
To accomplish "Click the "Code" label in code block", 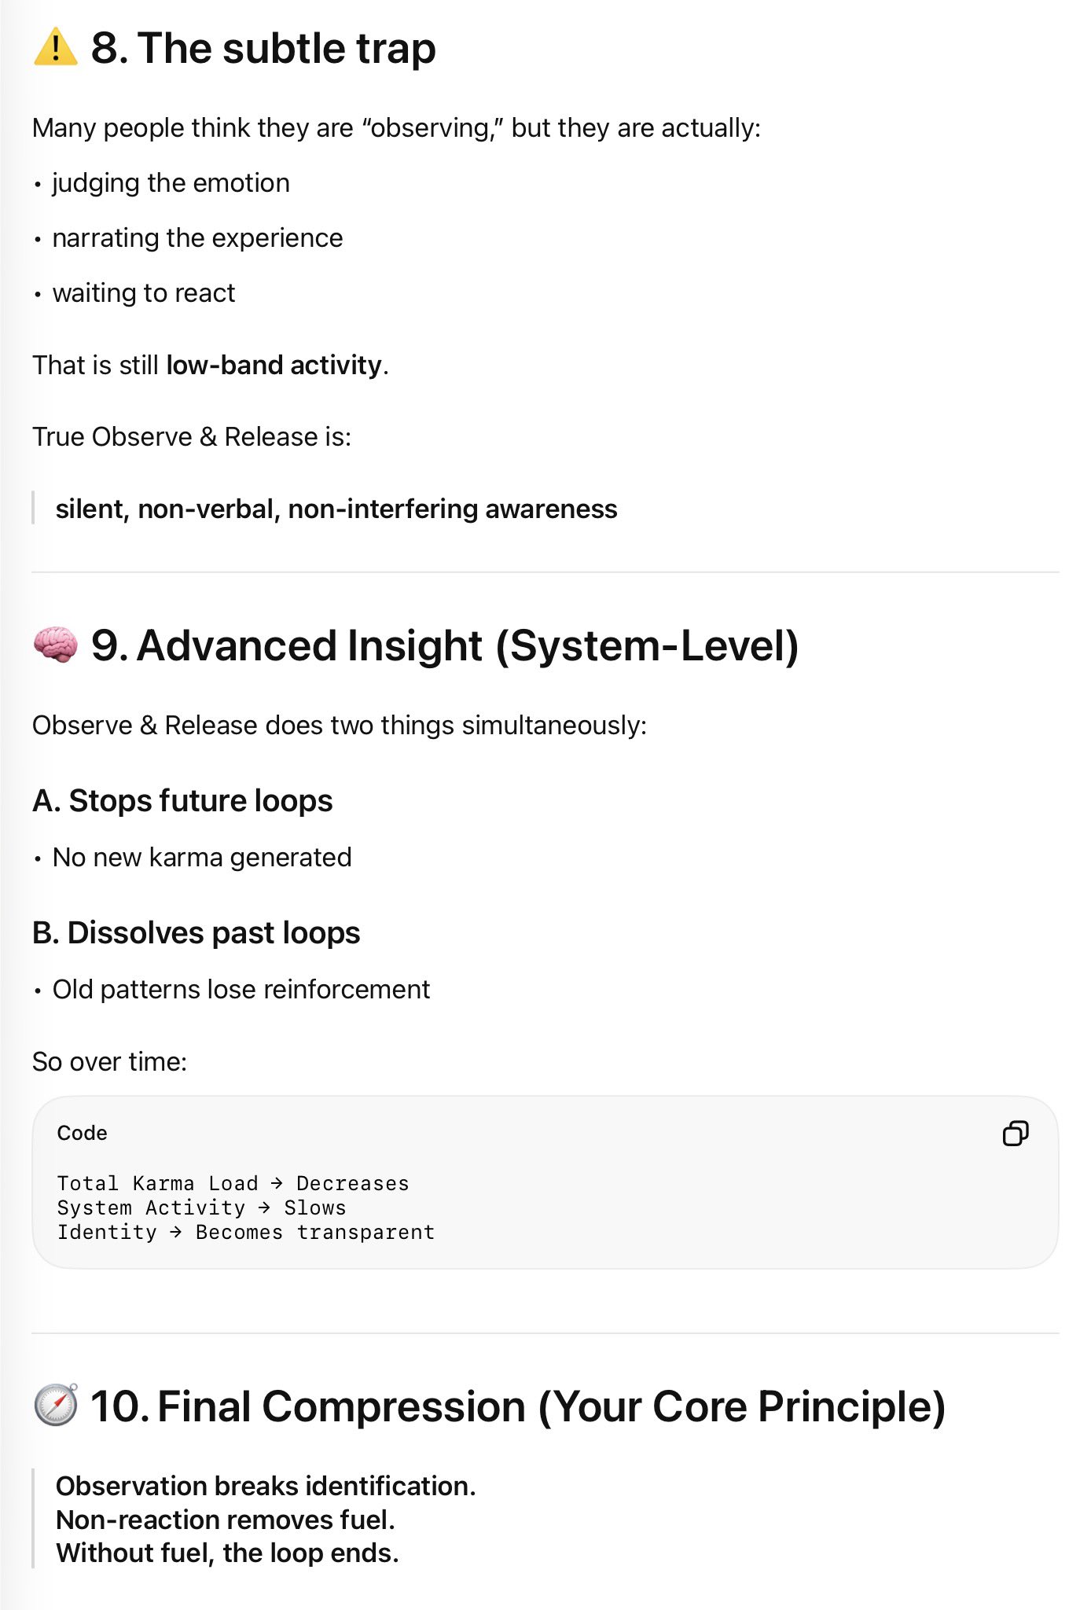I will [x=82, y=1133].
